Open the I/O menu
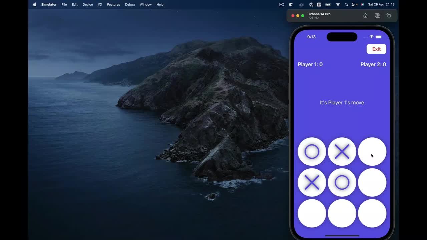 (x=100, y=4)
